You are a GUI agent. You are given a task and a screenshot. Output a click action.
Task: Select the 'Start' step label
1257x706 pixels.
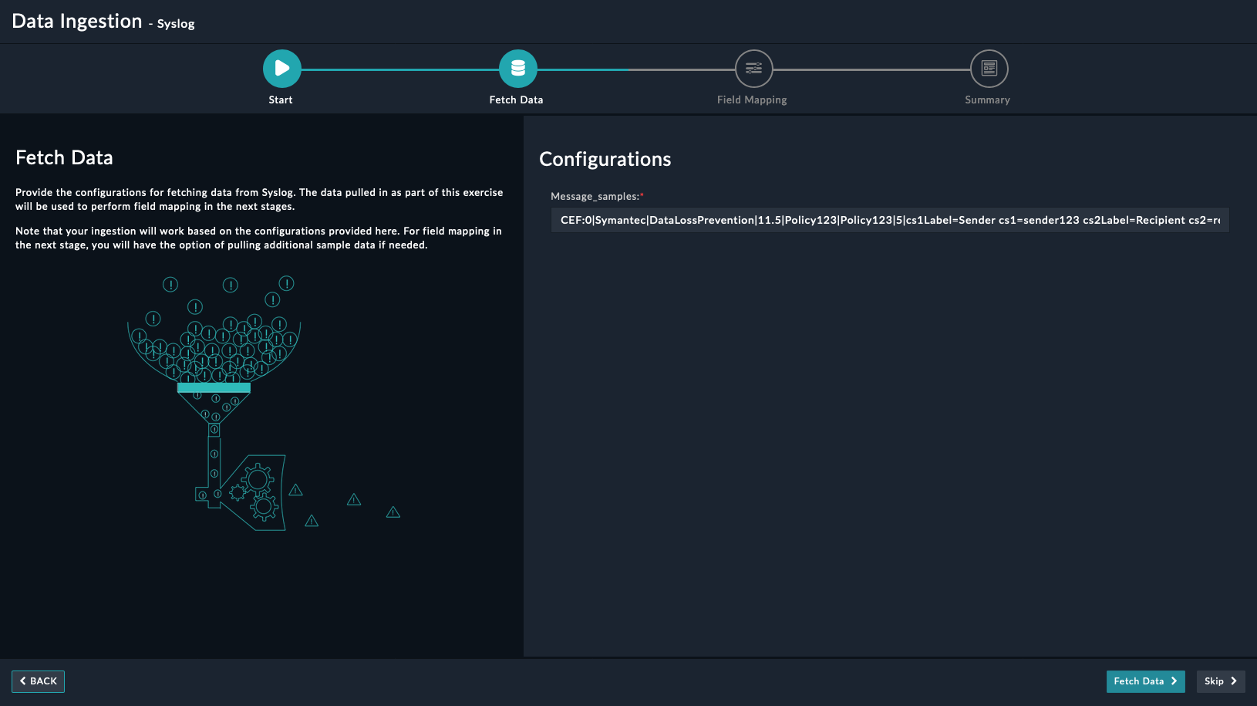pos(281,100)
